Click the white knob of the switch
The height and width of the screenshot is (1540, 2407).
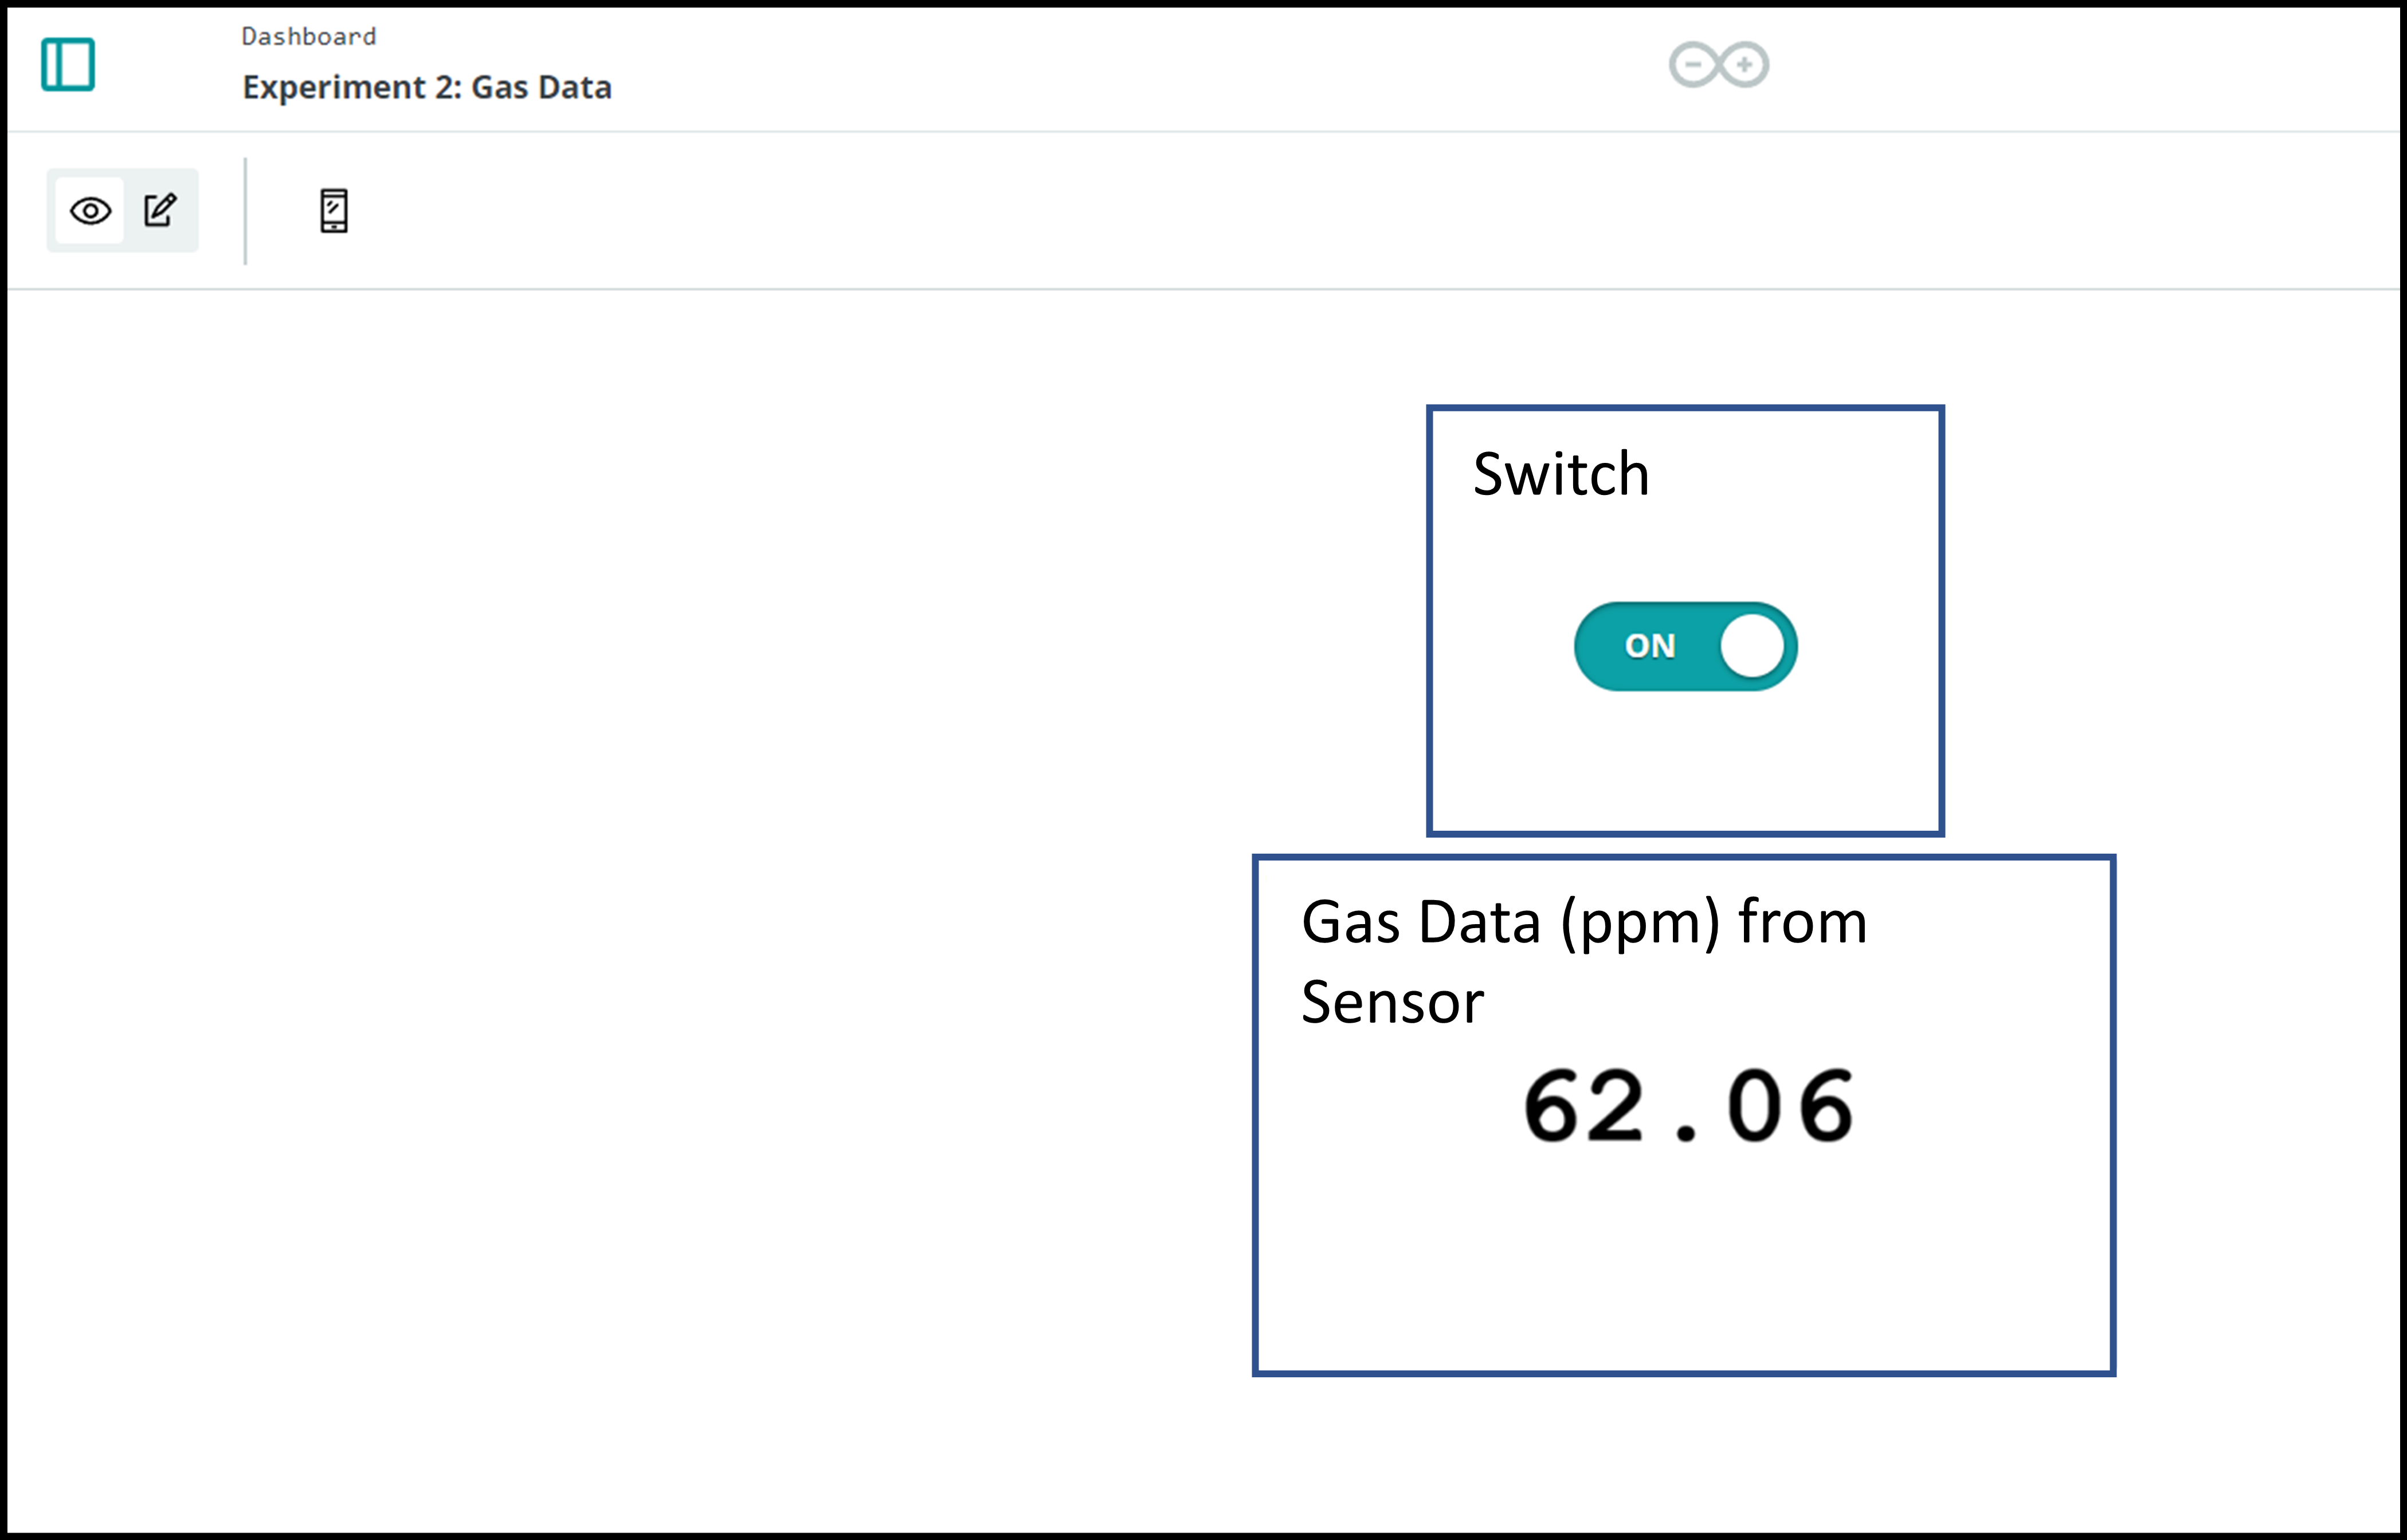(x=1752, y=646)
